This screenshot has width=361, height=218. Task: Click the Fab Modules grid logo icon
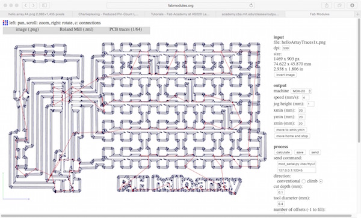5,23
